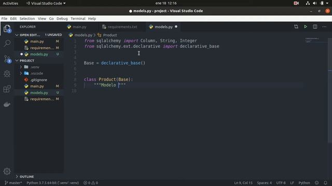Open the Docker view in activity bar
The image size is (332, 186).
pyautogui.click(x=7, y=104)
